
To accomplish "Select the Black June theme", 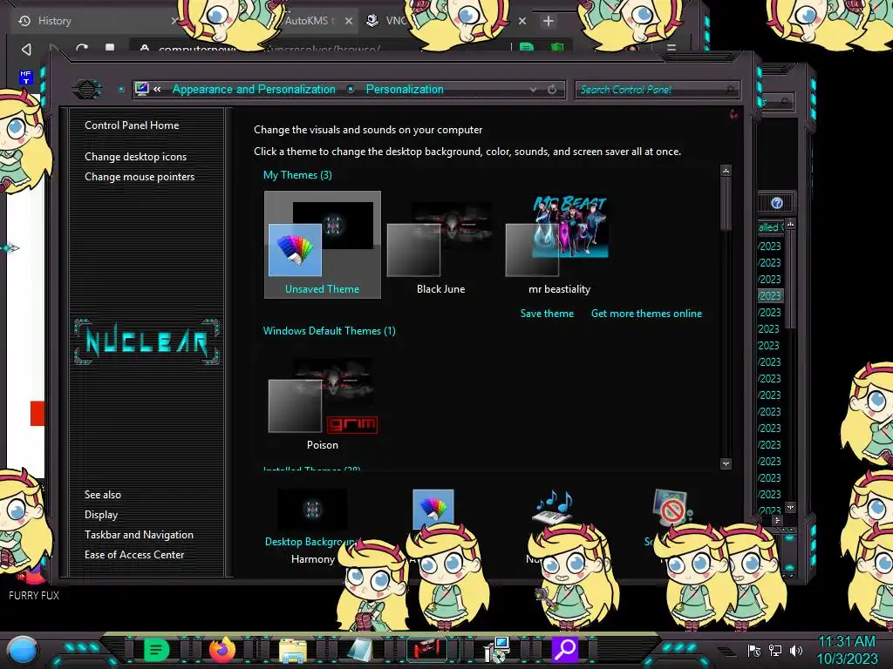I will click(x=440, y=245).
